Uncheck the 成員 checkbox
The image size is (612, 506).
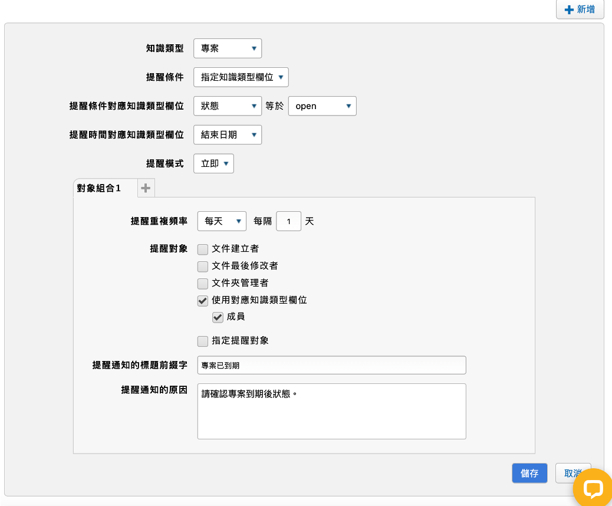coord(218,317)
